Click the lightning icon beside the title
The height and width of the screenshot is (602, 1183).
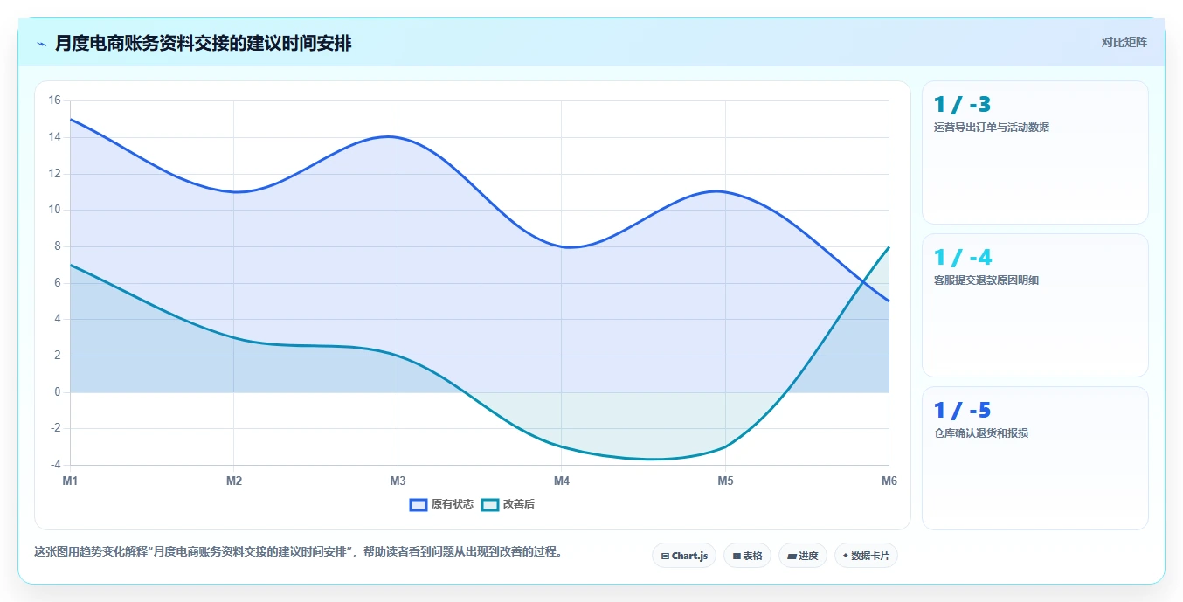click(41, 44)
